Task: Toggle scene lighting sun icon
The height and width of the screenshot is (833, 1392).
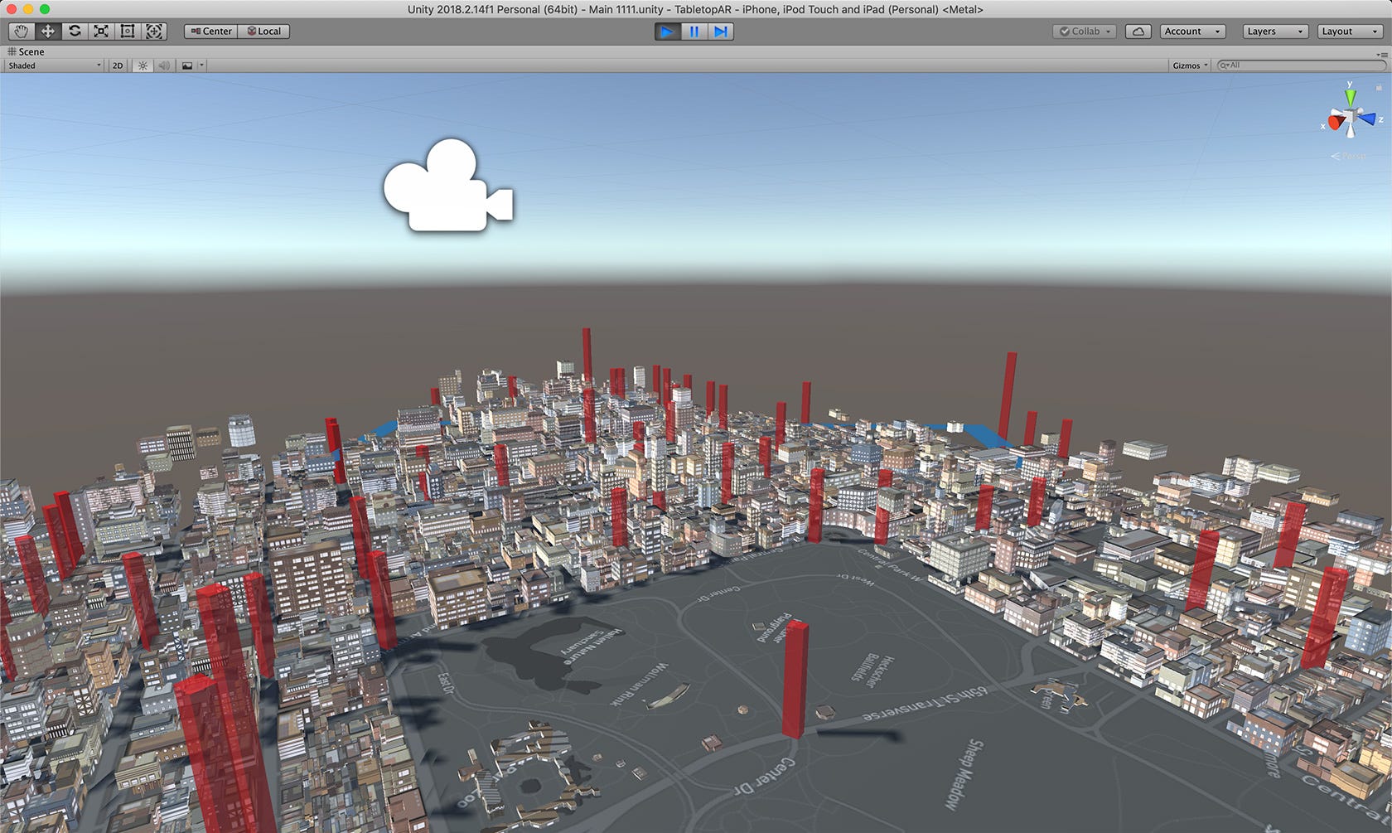Action: coord(143,65)
